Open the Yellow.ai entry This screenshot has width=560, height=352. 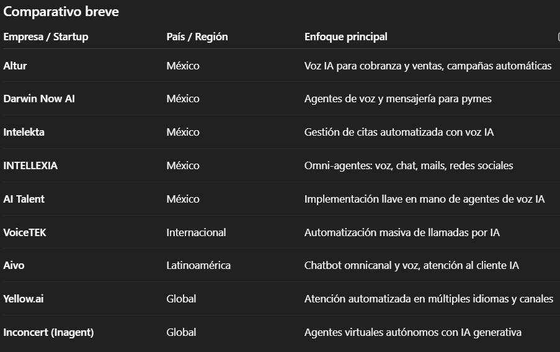[x=24, y=299]
